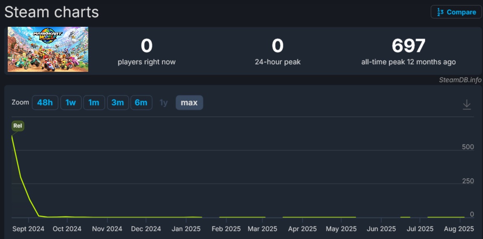Screen dimensions: 483x239
Task: Click the Mar 2025 axis label
Action: 263,229
